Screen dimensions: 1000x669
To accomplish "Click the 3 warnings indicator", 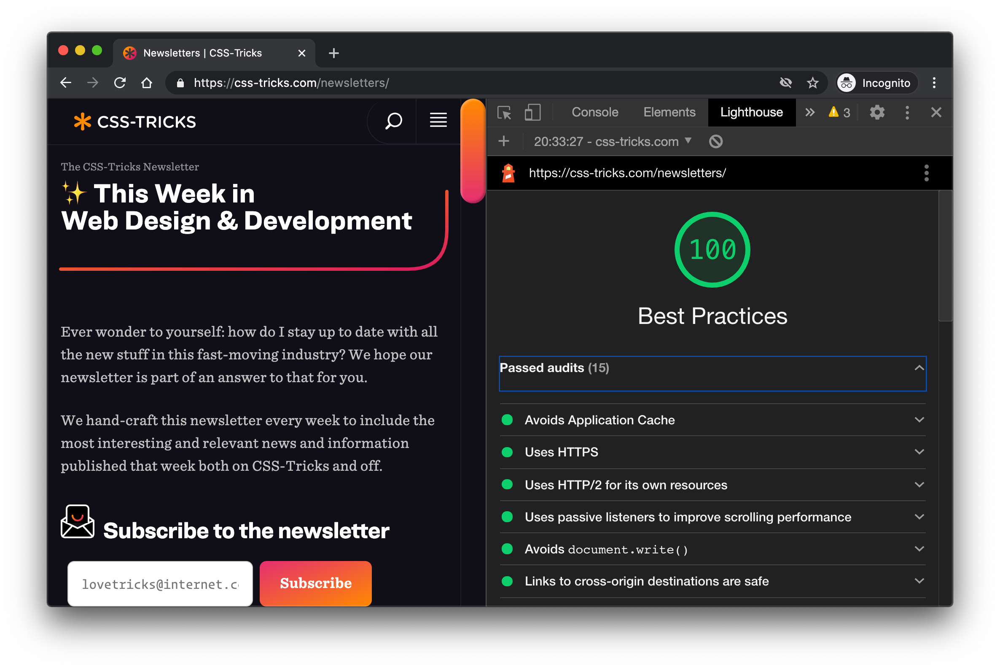I will pyautogui.click(x=839, y=113).
